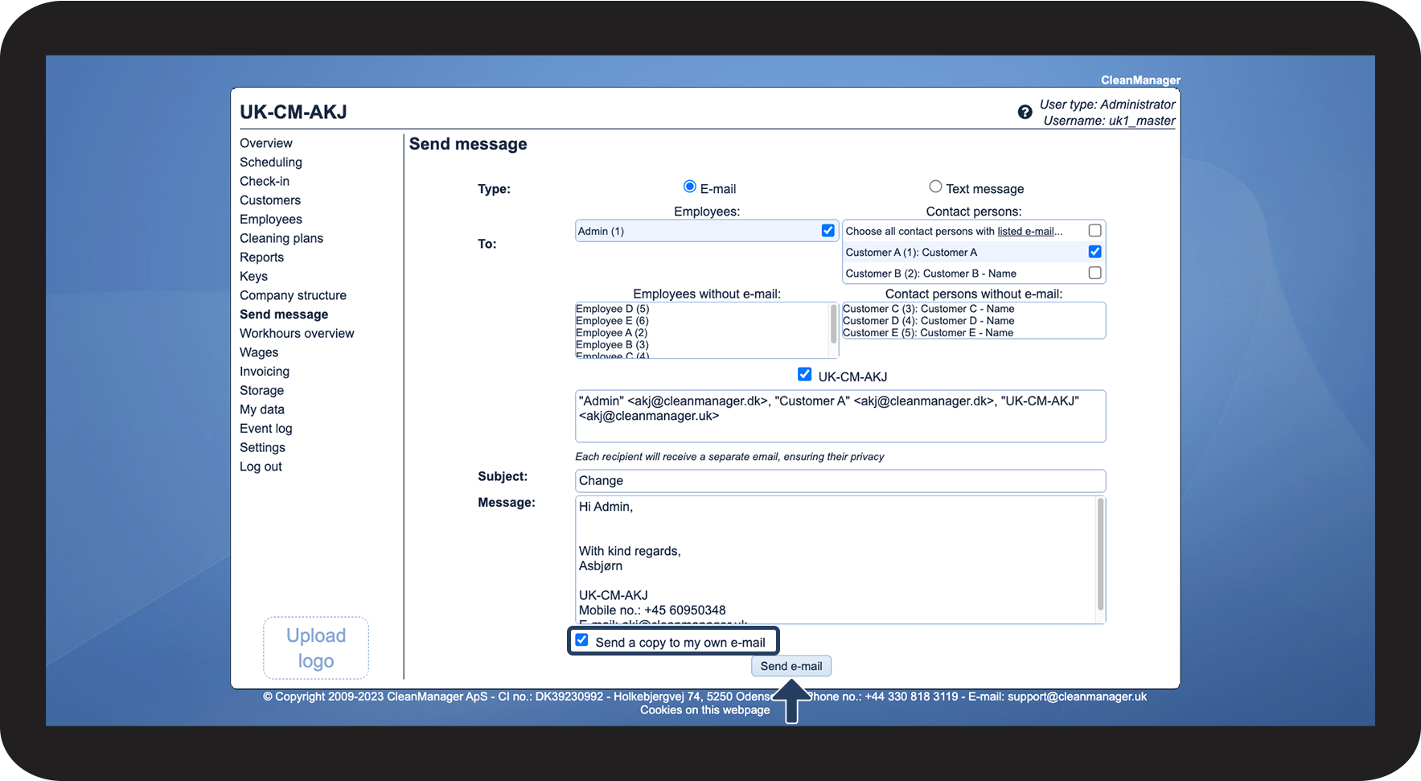1421x781 pixels.
Task: Go to Company structure
Action: click(x=293, y=295)
